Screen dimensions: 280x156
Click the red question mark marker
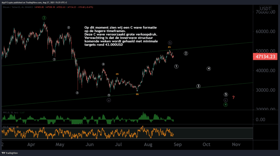234,97
